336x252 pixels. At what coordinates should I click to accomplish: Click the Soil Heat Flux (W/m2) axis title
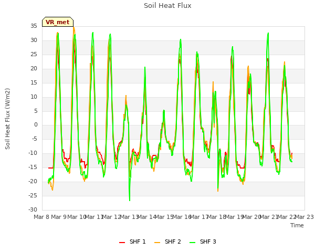[7, 119]
